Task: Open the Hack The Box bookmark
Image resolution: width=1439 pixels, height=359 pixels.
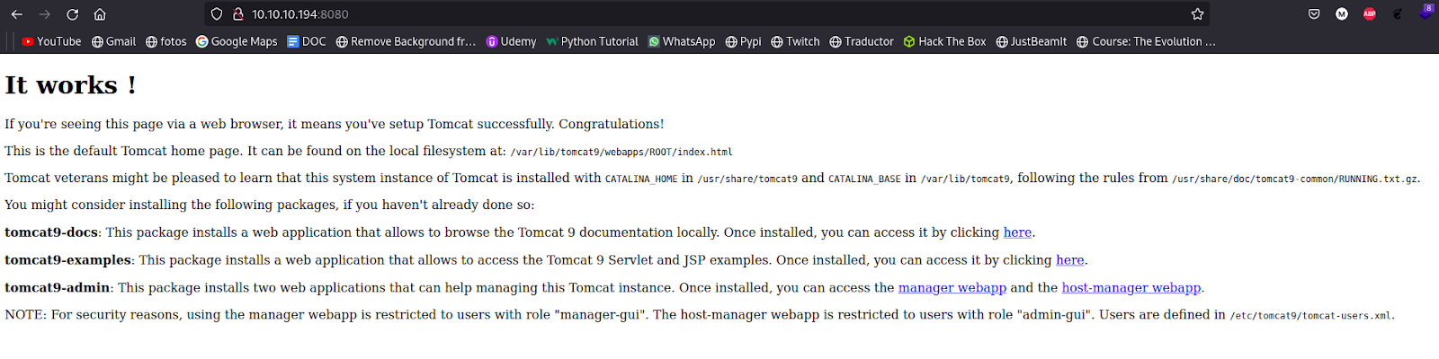Action: [x=944, y=41]
